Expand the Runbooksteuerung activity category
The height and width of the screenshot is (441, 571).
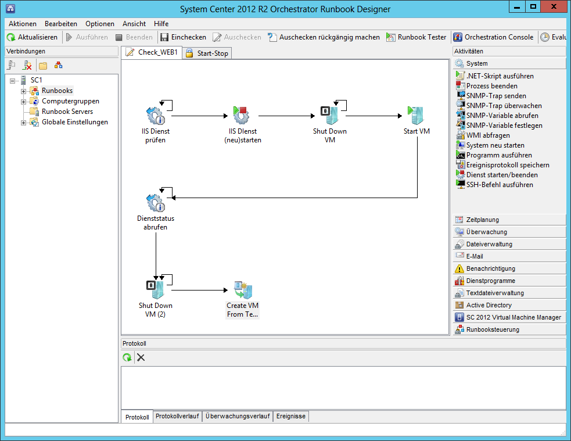click(509, 329)
